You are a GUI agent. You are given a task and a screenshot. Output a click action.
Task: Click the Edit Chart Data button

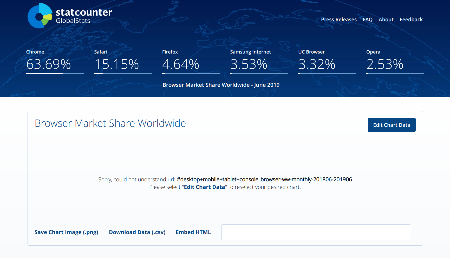(392, 125)
